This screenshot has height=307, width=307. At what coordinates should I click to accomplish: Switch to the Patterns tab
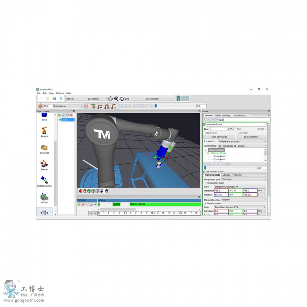237,175
